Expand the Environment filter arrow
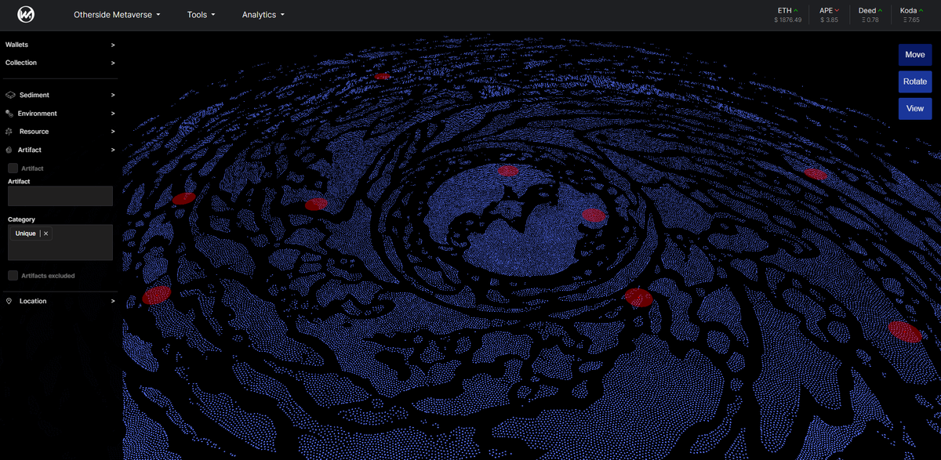 point(113,114)
